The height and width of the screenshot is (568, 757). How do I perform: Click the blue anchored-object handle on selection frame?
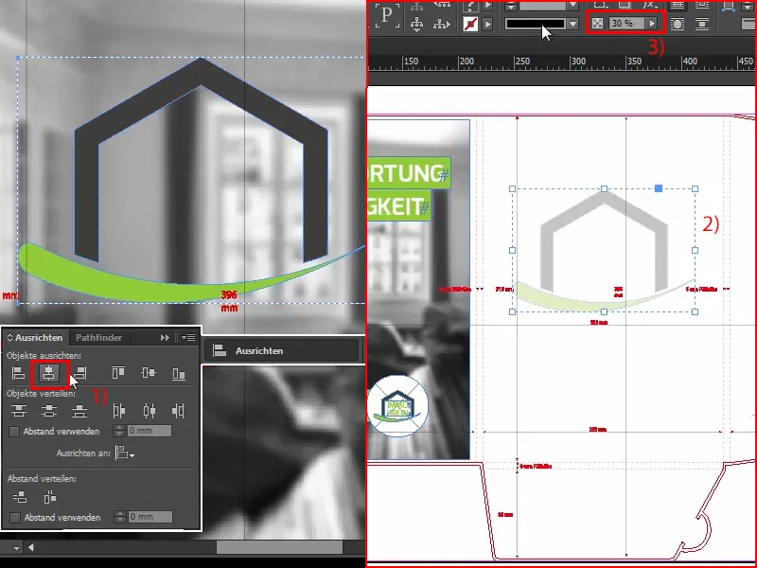659,188
